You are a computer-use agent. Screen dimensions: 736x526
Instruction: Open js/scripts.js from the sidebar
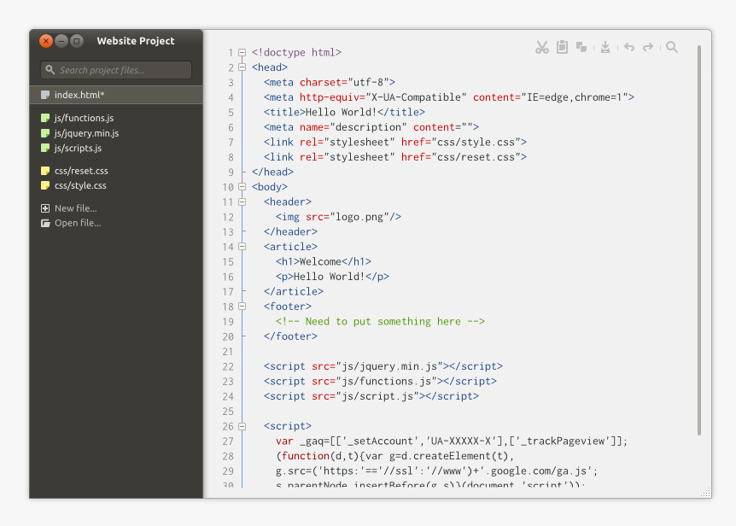(78, 149)
